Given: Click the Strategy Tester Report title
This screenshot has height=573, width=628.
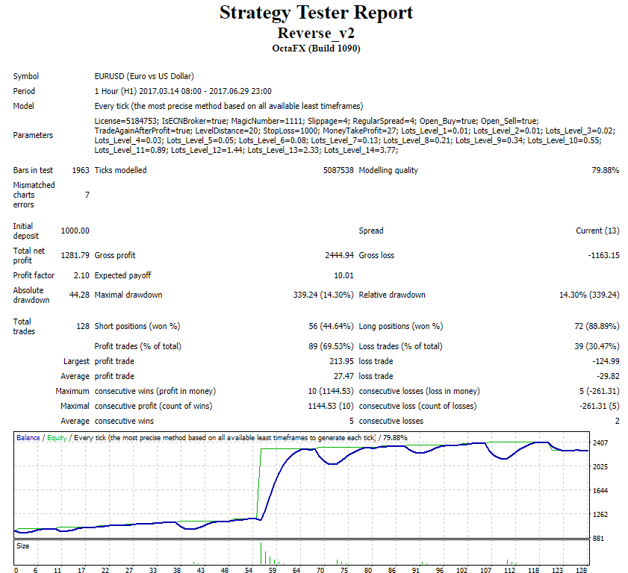Looking at the screenshot, I should pos(316,13).
